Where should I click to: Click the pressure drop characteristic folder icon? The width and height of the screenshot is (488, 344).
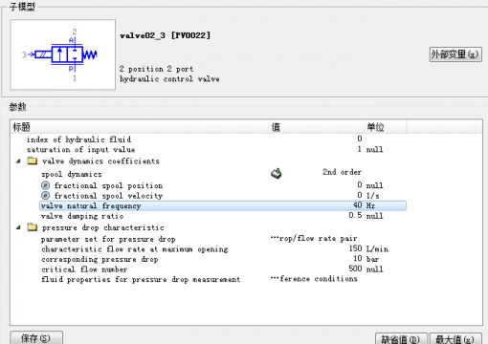pos(33,227)
